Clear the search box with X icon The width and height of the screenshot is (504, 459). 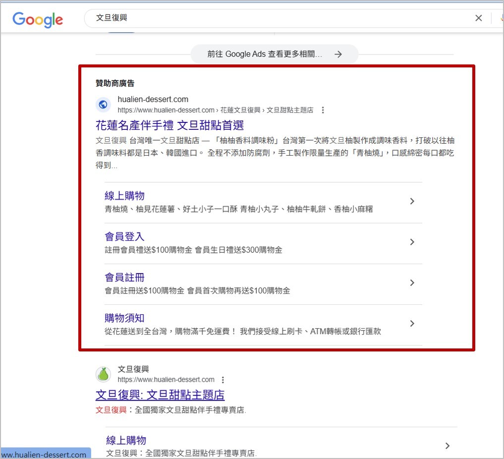coord(478,18)
